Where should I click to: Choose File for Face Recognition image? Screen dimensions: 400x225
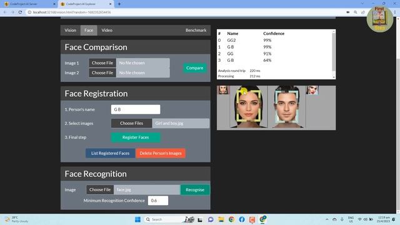(100, 189)
